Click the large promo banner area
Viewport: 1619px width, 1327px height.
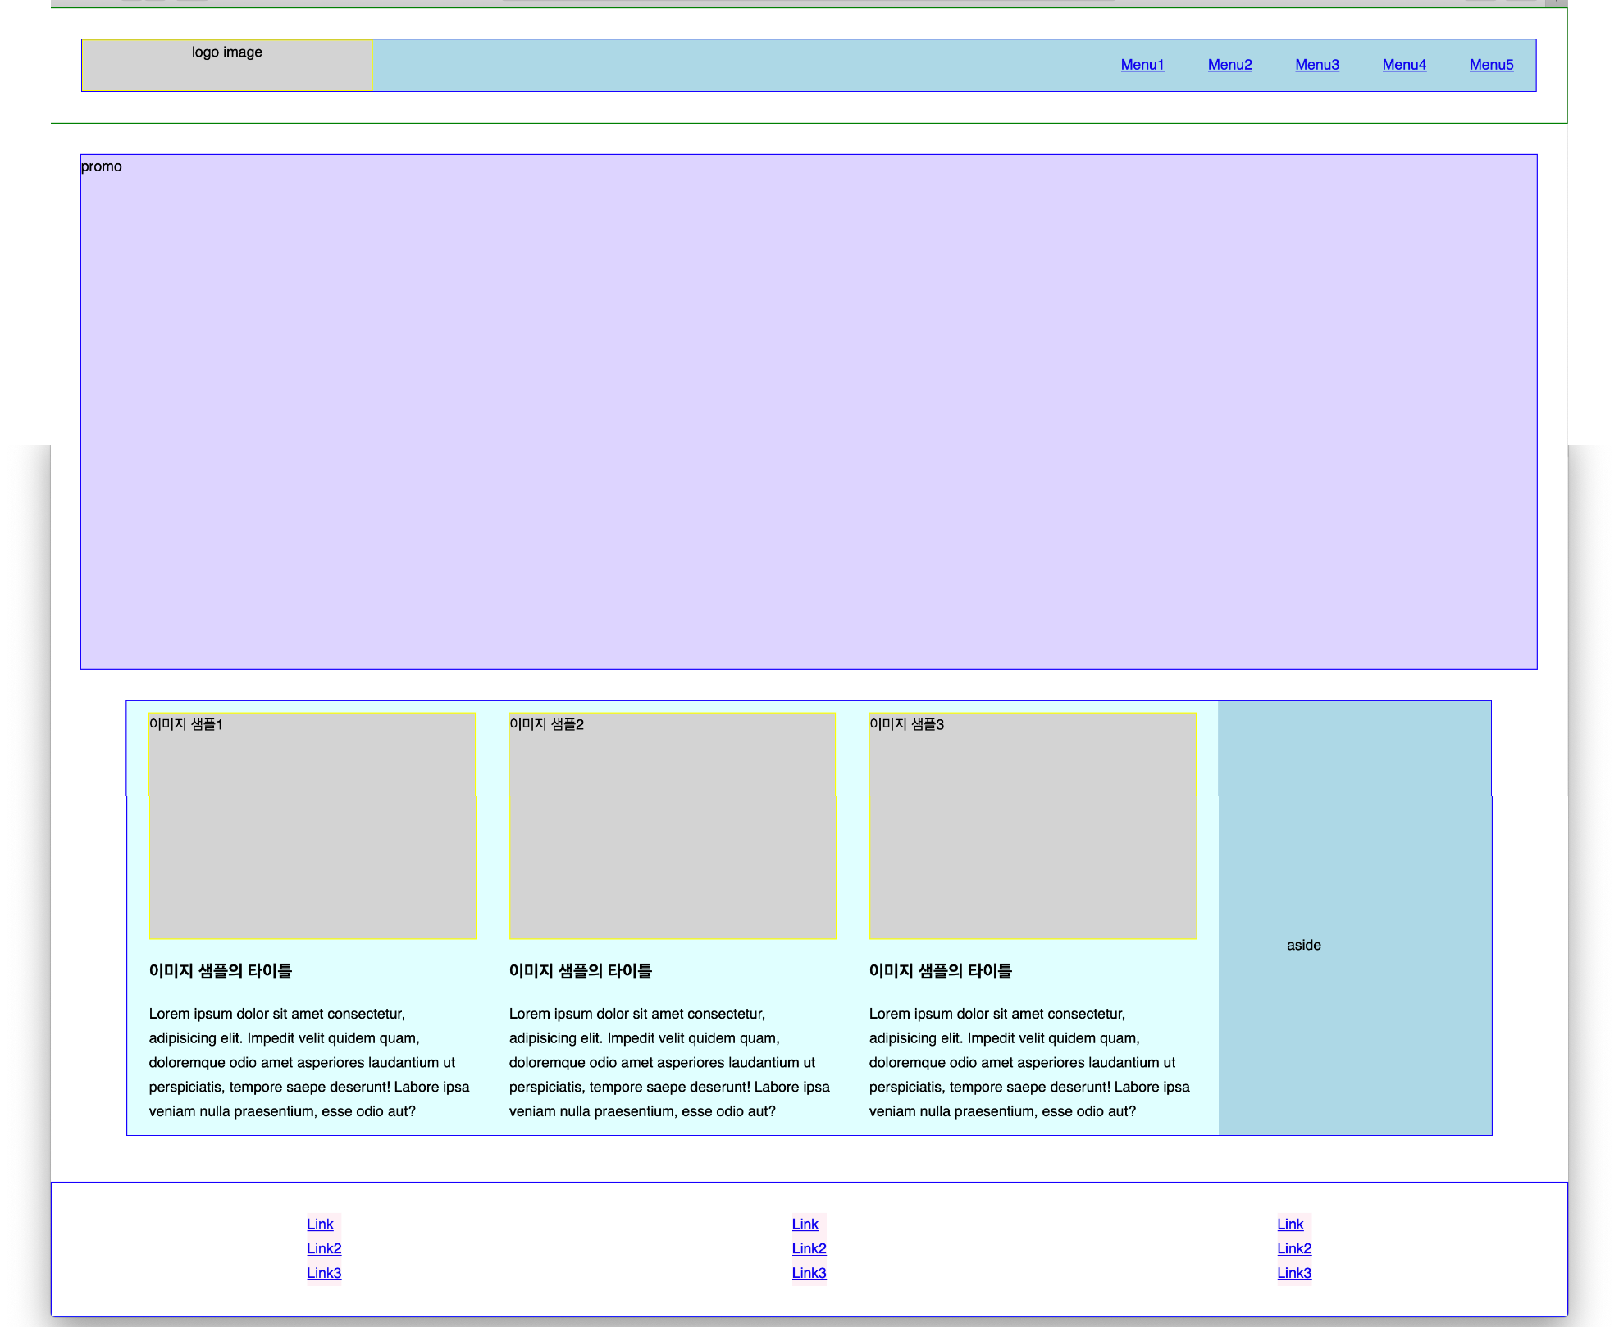(809, 412)
